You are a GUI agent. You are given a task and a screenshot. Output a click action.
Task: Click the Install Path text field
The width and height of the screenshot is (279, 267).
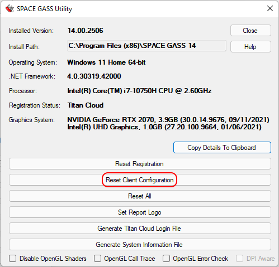point(146,46)
